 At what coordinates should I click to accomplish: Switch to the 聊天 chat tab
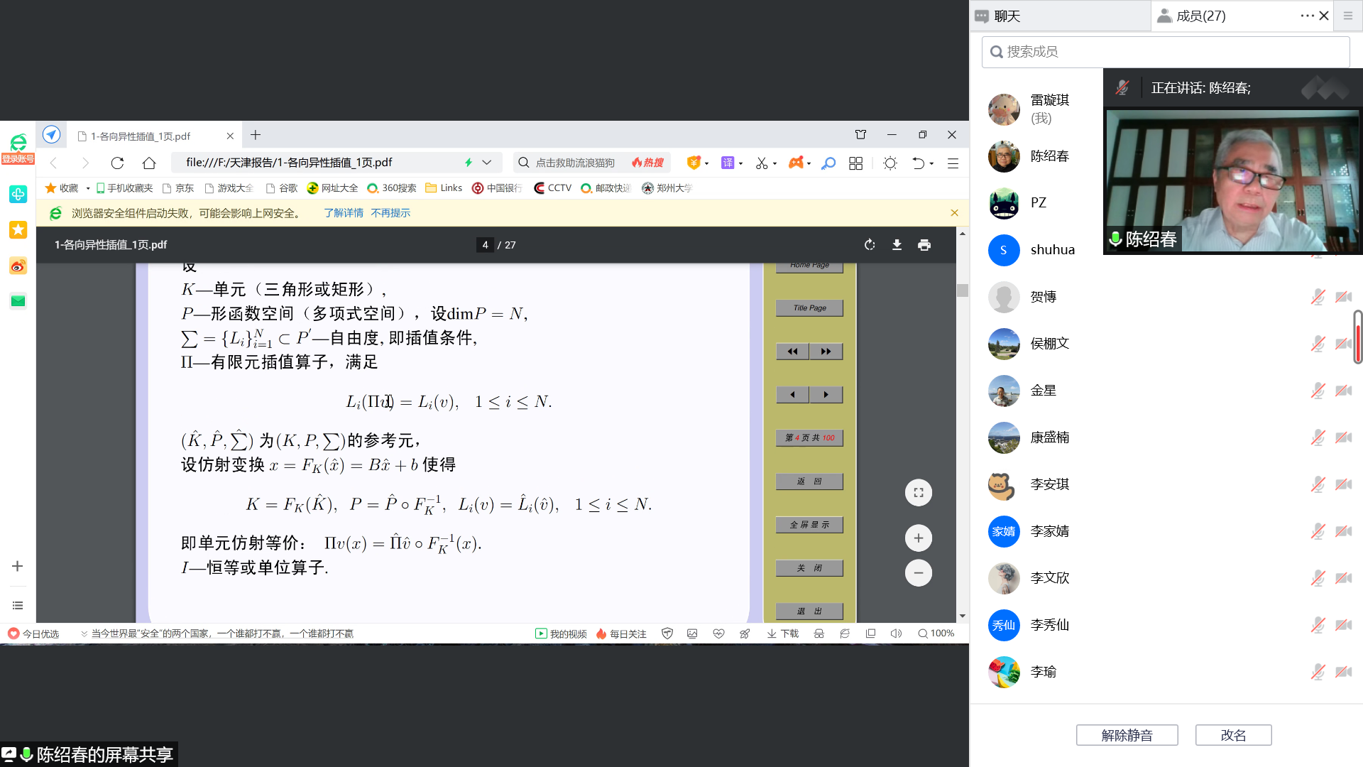coord(1006,16)
